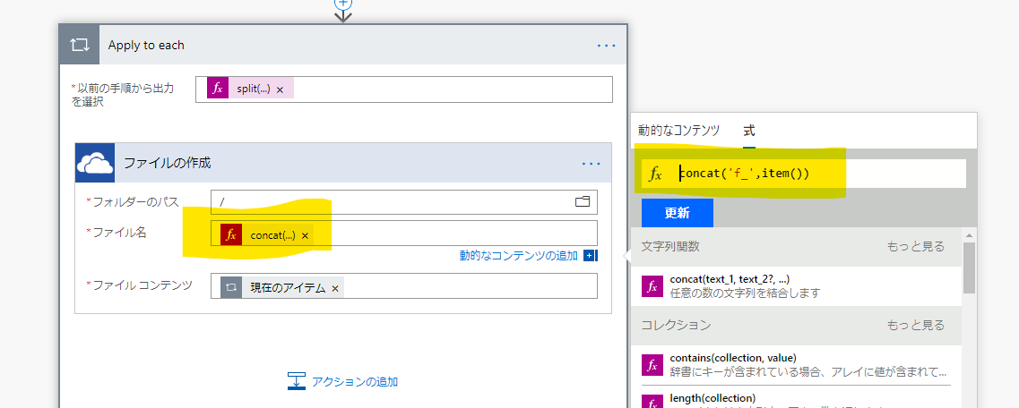Screen dimensions: 1019x408
Task: Click the plus icon beside 動的なコンテンツの追加
Action: [590, 256]
